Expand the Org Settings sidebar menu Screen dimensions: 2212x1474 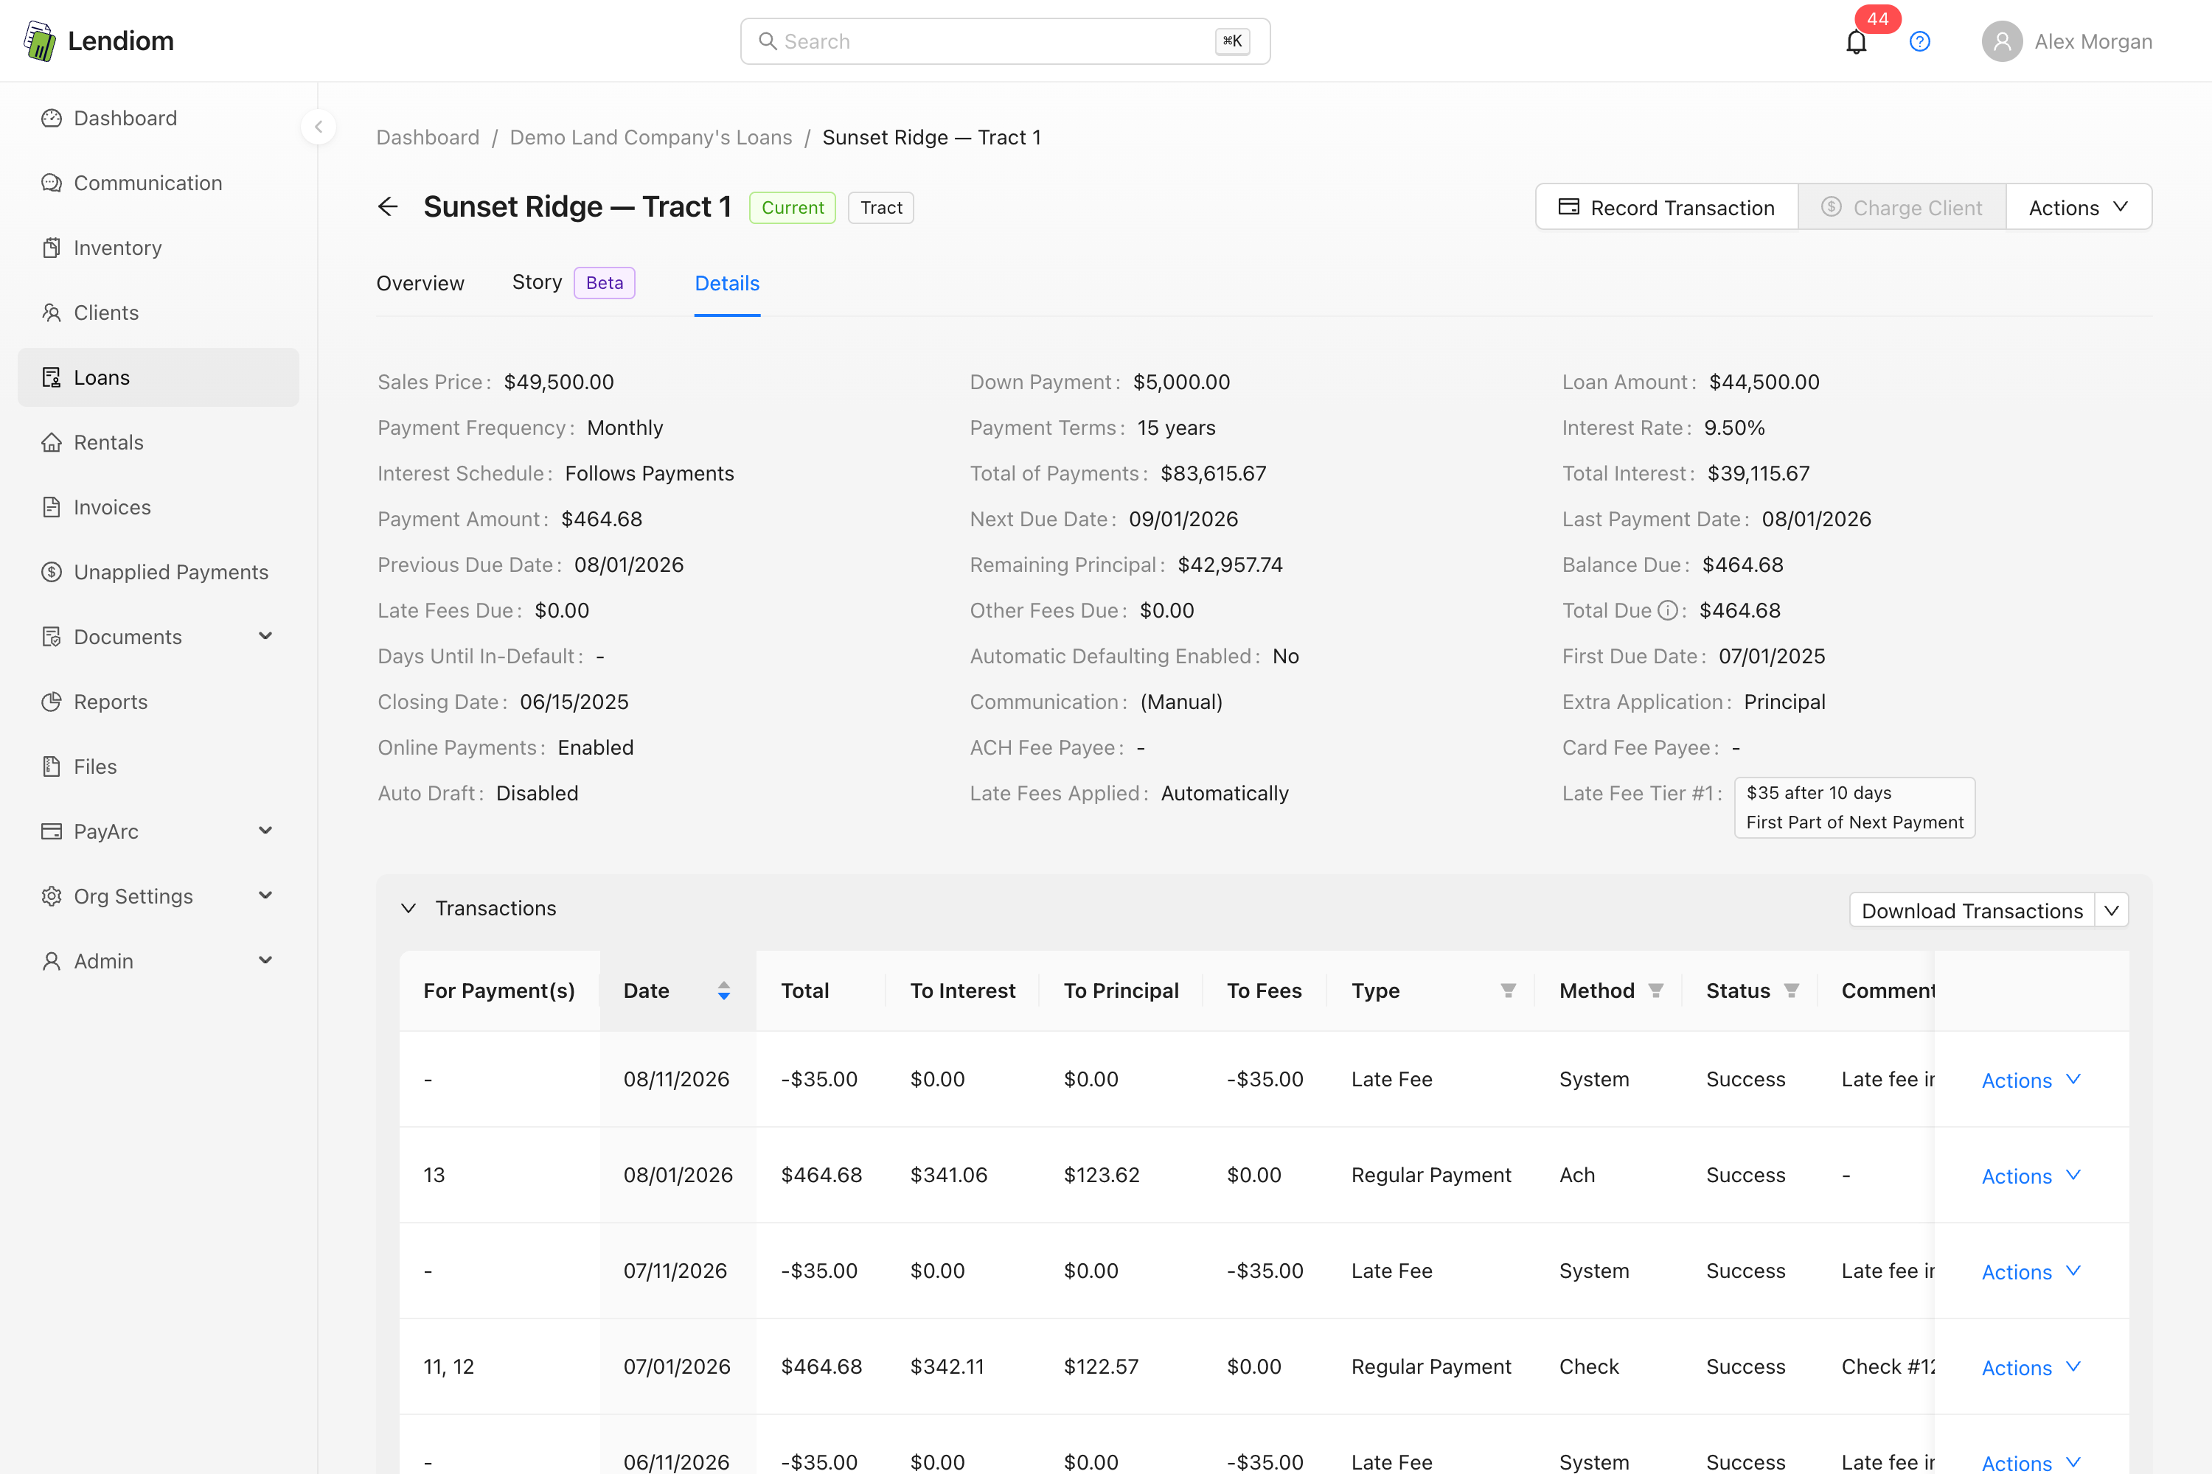point(158,897)
